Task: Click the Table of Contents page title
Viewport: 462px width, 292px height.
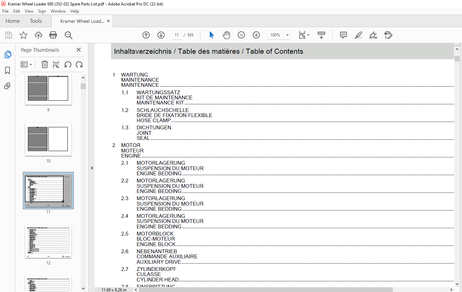Action: pos(209,51)
